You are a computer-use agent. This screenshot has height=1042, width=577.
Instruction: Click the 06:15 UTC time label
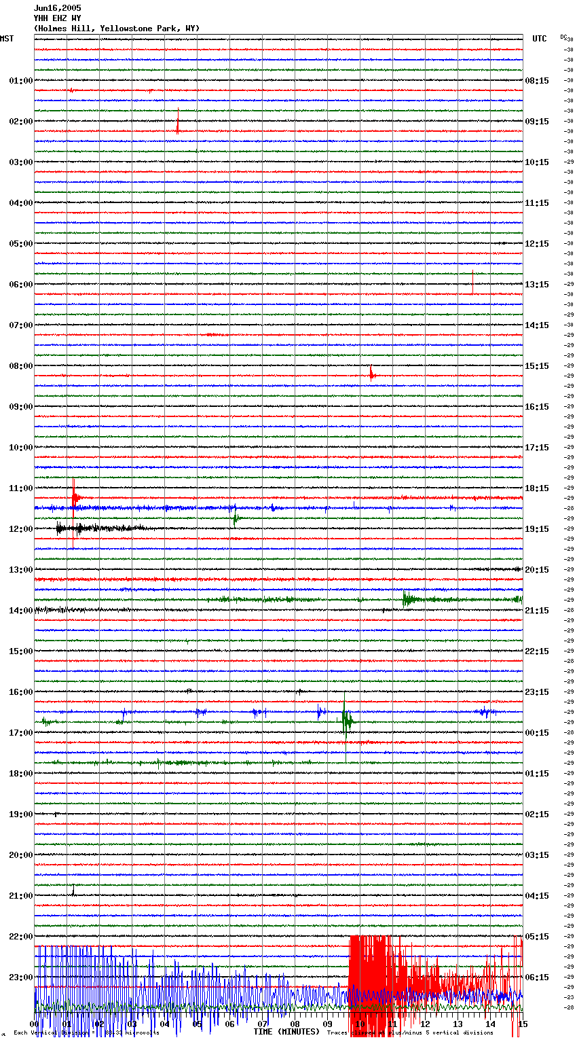[537, 977]
